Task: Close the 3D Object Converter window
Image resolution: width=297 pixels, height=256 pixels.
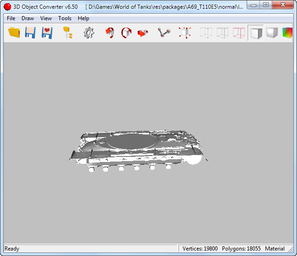Action: click(x=283, y=5)
